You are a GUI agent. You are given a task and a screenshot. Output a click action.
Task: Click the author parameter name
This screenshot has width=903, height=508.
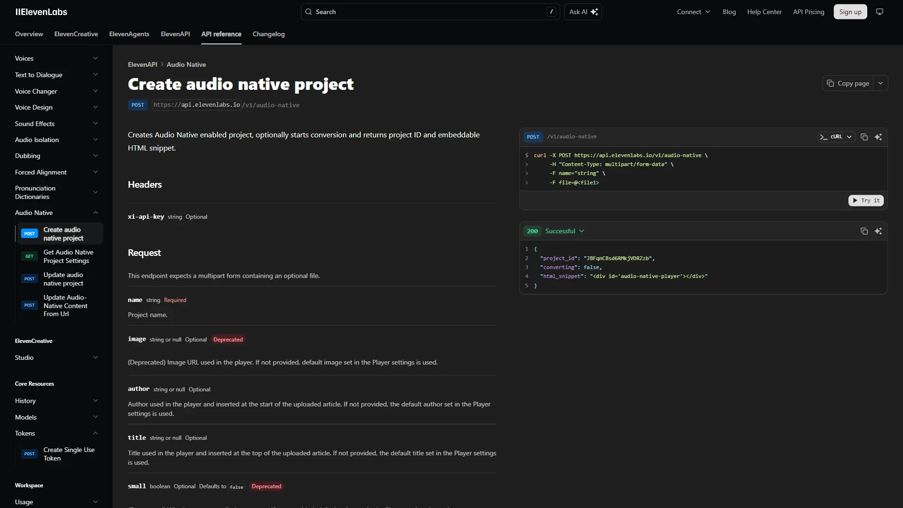(139, 389)
